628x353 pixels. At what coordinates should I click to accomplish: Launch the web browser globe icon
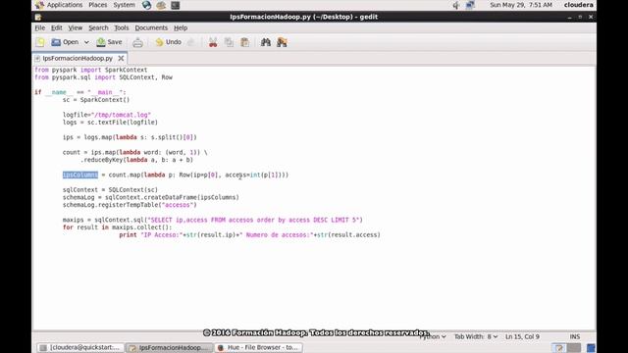pyautogui.click(x=146, y=5)
